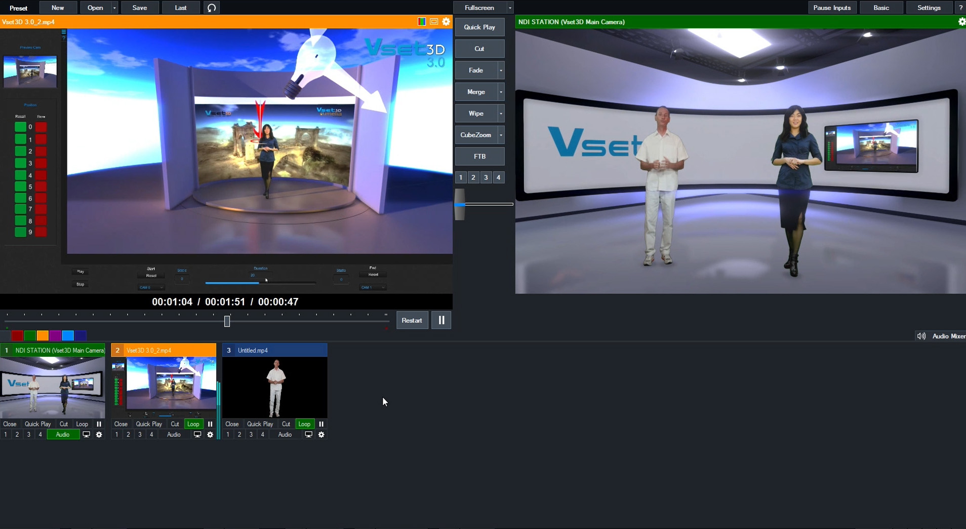Open the Settings menu
966x529 pixels.
(x=929, y=8)
